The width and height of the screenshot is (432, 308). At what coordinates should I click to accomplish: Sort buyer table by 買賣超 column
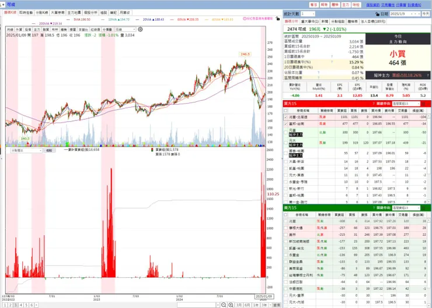[342, 111]
